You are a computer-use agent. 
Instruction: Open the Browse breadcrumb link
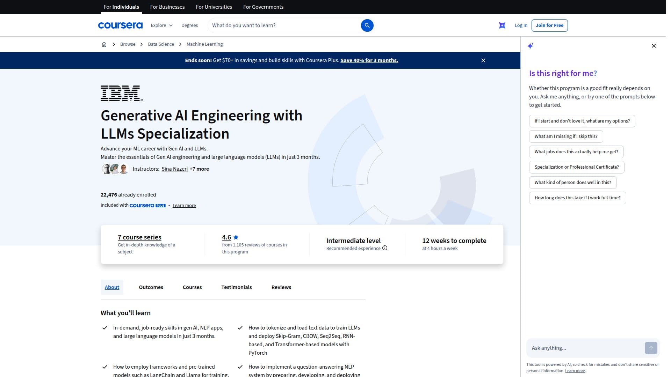coord(128,44)
